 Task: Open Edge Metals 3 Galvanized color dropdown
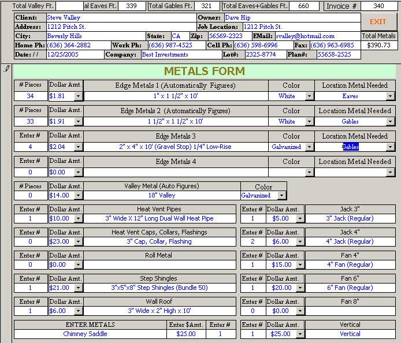[x=310, y=147]
